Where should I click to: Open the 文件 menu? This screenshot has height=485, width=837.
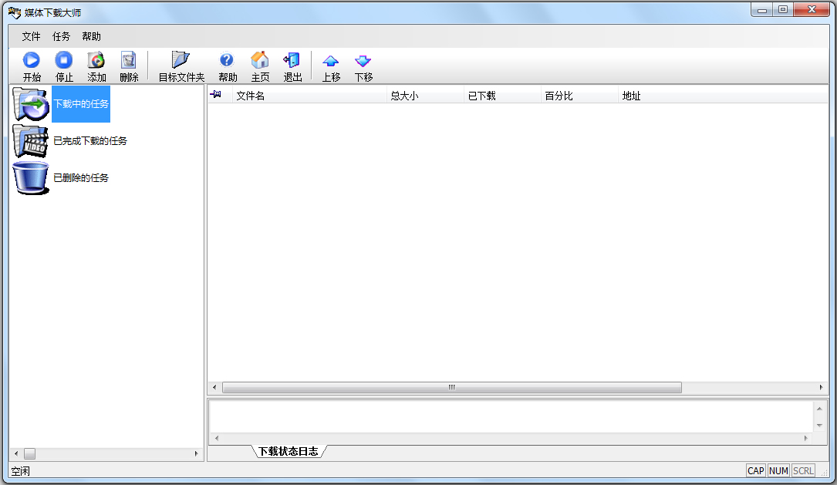pos(31,36)
